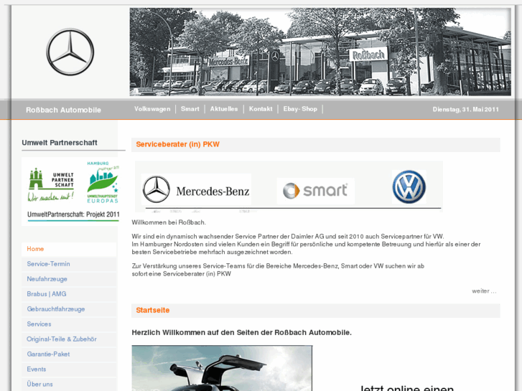This screenshot has height=391, width=522.
Task: Click the smart brand logo
Action: 316,191
